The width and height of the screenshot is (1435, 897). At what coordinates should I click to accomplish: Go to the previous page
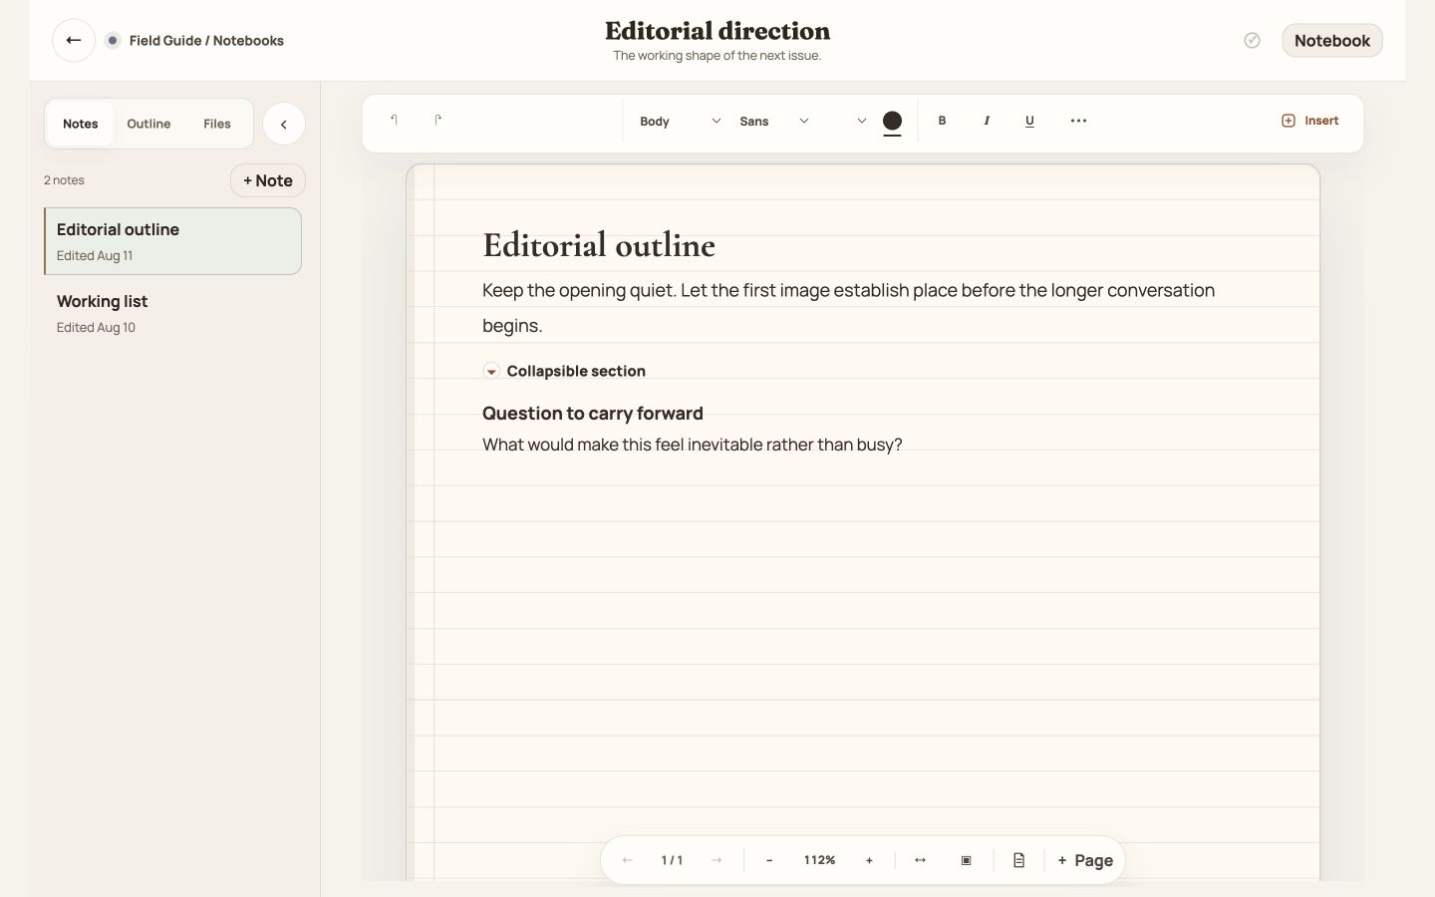(x=627, y=860)
